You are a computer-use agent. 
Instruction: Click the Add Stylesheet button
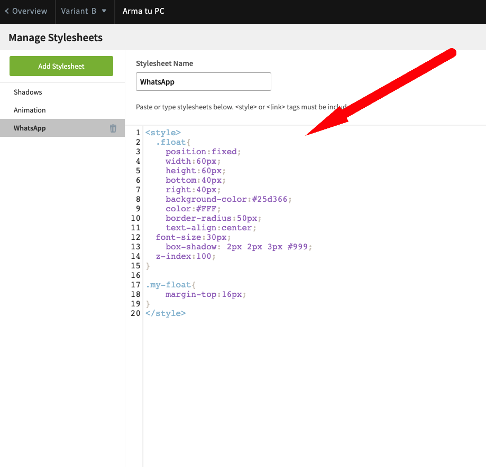point(61,66)
